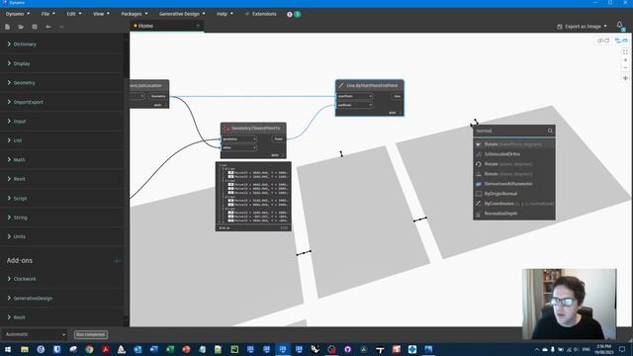Screen dimensions: 633x356
Task: Click the node search text field
Action: [510, 131]
